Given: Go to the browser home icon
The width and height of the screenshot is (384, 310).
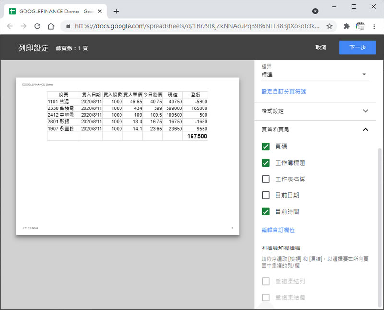Looking at the screenshot, I should click(x=51, y=26).
